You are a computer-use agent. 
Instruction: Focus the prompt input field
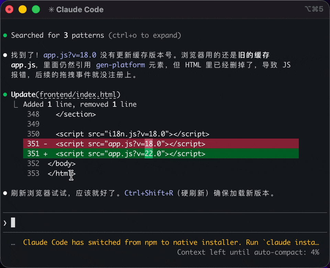(165, 223)
